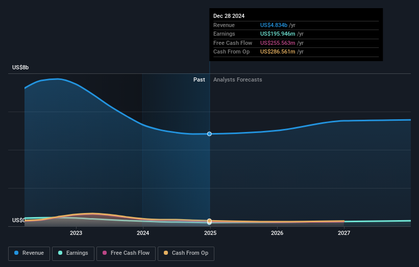
Task: Toggle the Free Cash Flow legend button
Action: [126, 253]
